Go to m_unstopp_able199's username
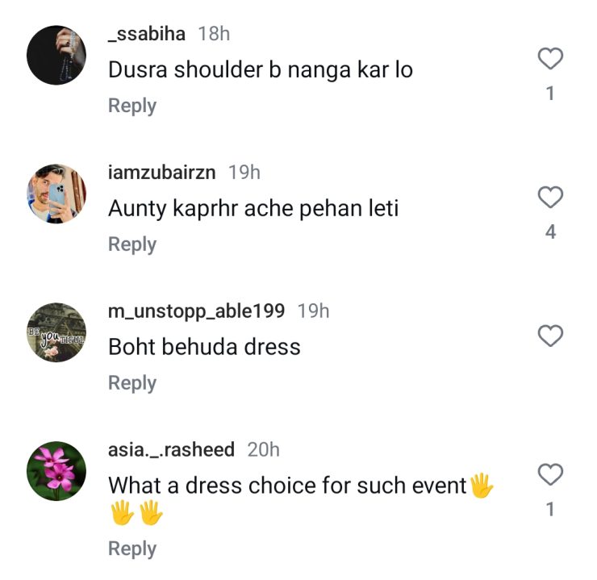This screenshot has height=580, width=597. coord(198,311)
